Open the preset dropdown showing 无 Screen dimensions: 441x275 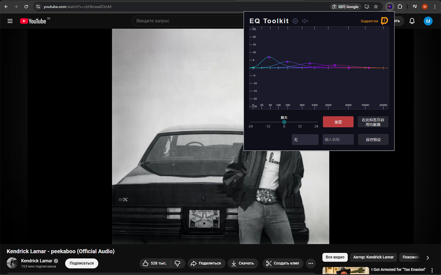(305, 140)
